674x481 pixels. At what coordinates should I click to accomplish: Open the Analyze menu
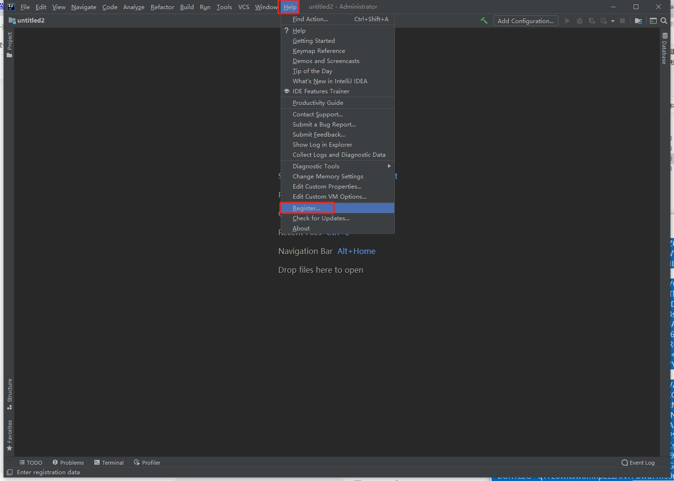pos(134,7)
